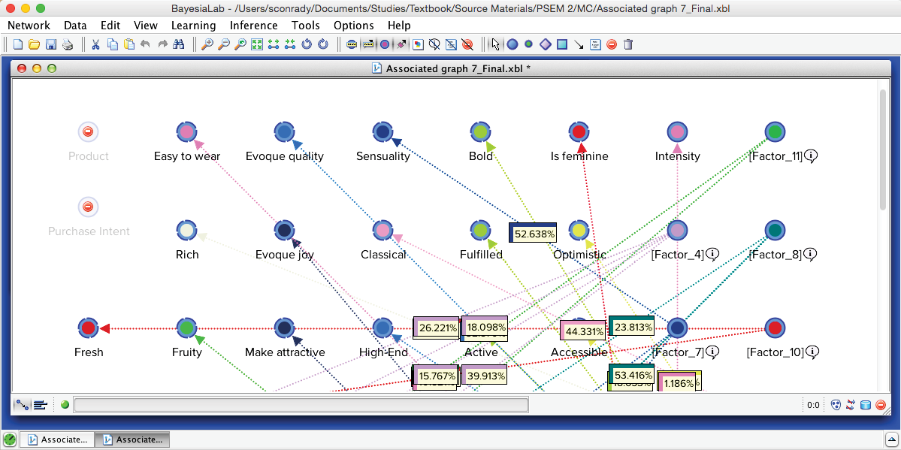The image size is (901, 450).
Task: Open the Learning menu
Action: [x=193, y=25]
